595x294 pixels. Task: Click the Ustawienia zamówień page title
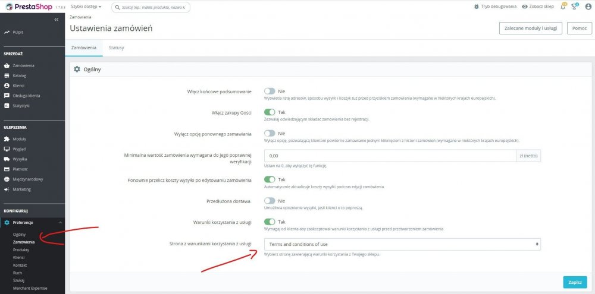click(111, 28)
